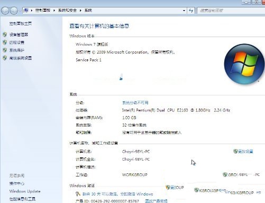The width and height of the screenshot is (265, 203).
Task: Select the Windows 7 旗舰版 edition text
Action: (92, 45)
